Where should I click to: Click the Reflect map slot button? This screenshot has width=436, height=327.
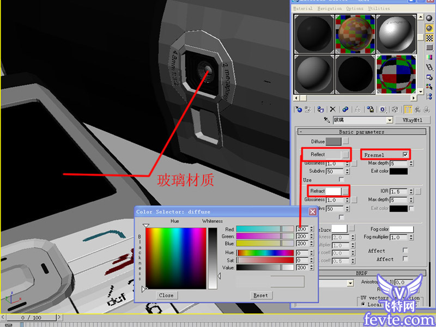(346, 154)
